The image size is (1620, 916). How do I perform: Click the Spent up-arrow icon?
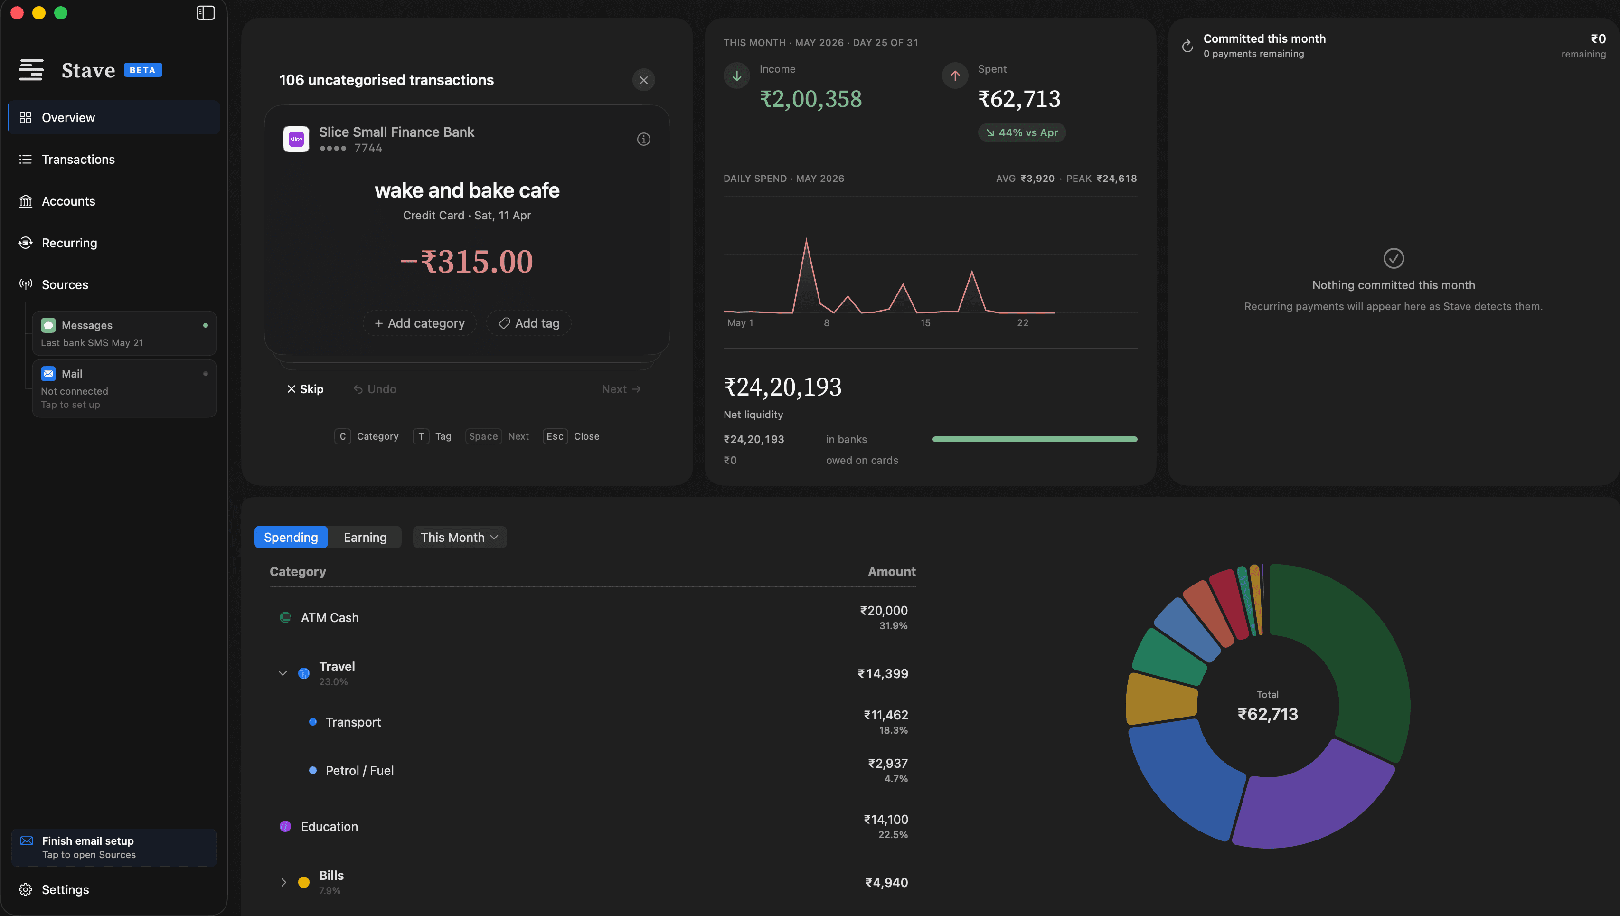955,76
